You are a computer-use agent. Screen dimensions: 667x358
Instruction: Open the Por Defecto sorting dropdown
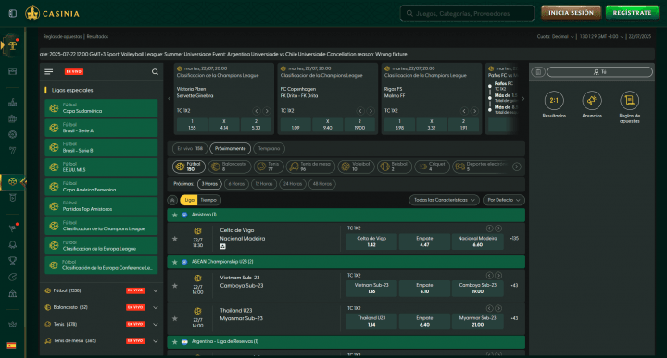click(x=504, y=200)
